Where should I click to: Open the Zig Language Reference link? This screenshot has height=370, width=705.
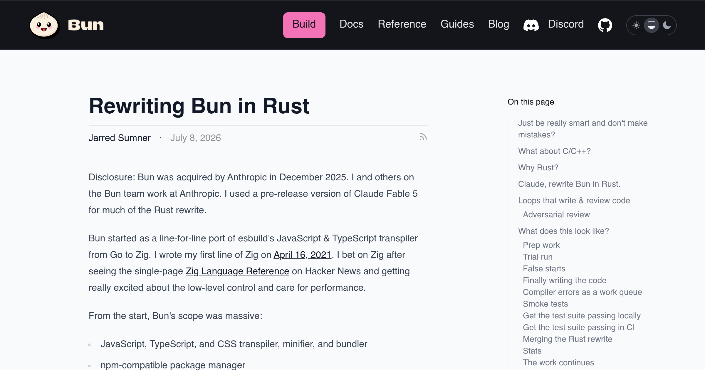point(237,271)
